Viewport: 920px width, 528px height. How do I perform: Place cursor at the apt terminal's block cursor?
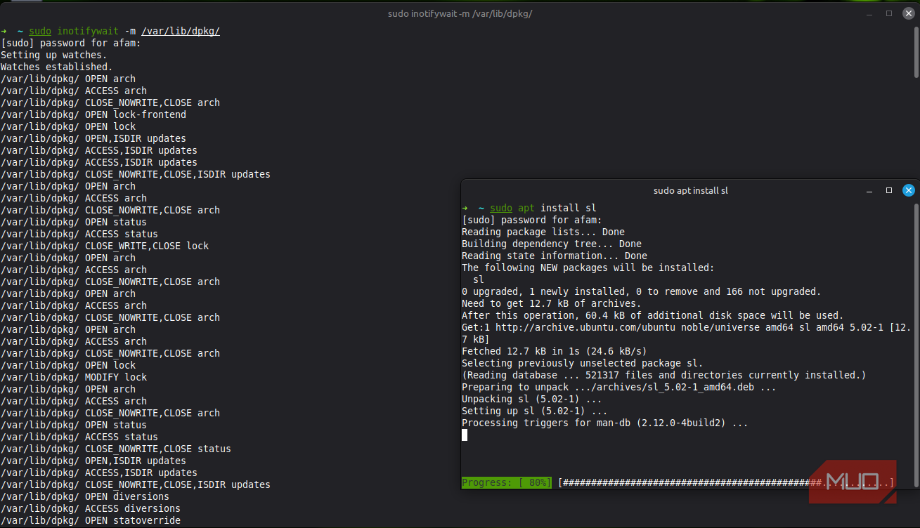point(465,435)
